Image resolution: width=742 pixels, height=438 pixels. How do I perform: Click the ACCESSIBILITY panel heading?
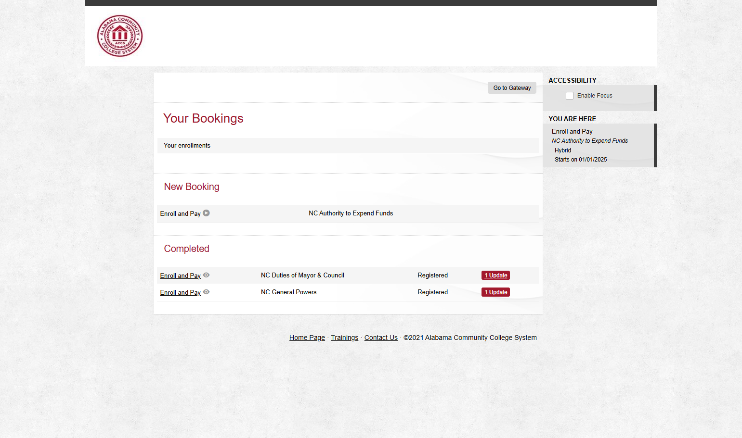point(573,80)
